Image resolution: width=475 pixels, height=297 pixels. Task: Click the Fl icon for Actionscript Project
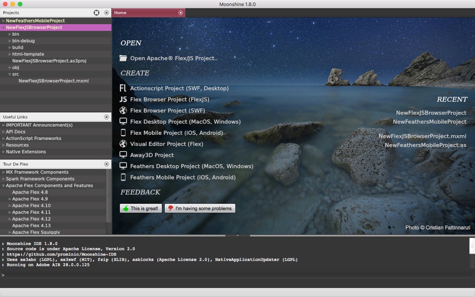[122, 88]
